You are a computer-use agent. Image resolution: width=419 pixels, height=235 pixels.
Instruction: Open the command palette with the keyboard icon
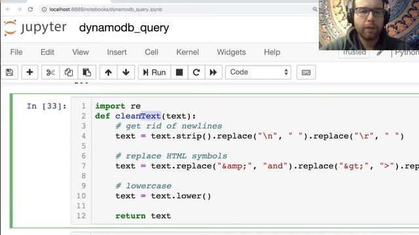tap(306, 72)
